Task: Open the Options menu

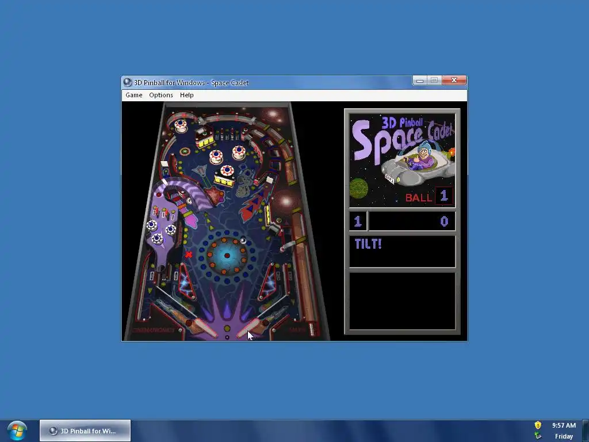Action: 161,95
